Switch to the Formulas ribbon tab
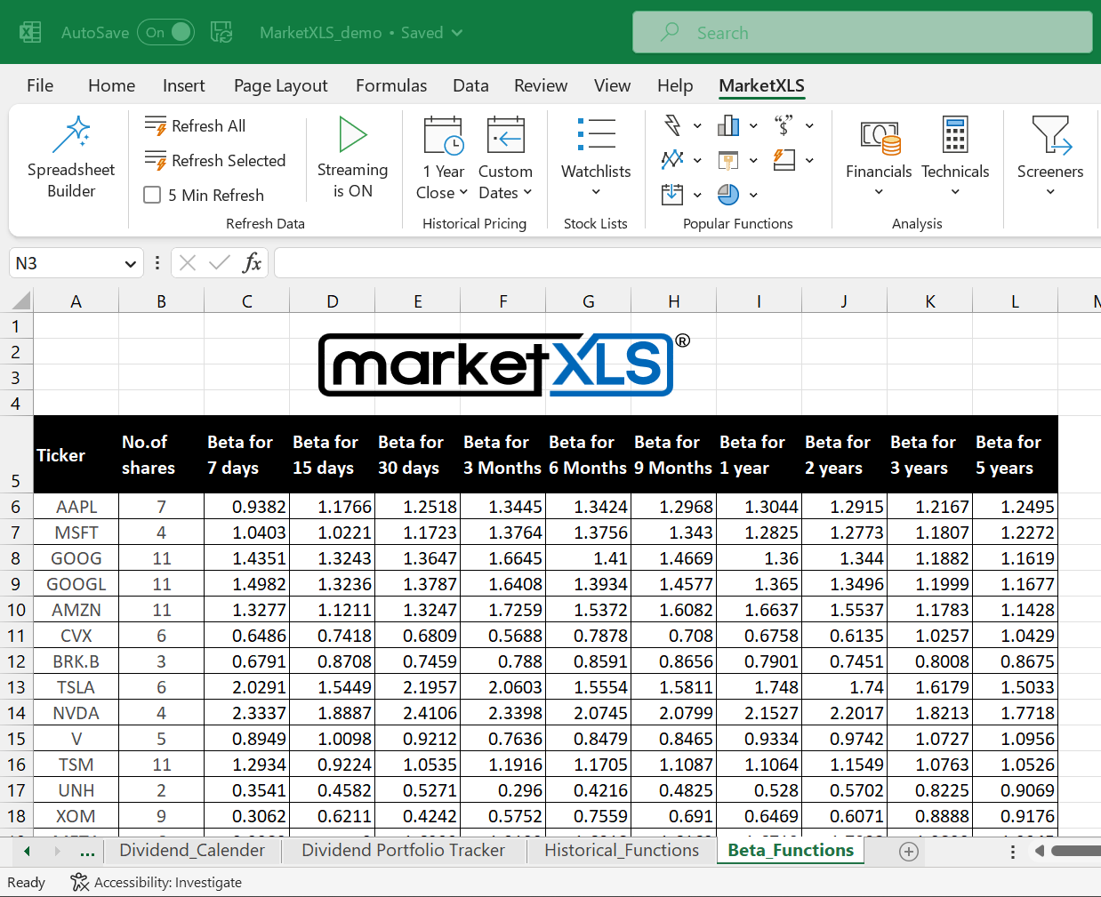The width and height of the screenshot is (1101, 897). pyautogui.click(x=391, y=85)
